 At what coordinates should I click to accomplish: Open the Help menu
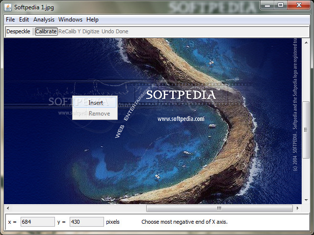[92, 20]
